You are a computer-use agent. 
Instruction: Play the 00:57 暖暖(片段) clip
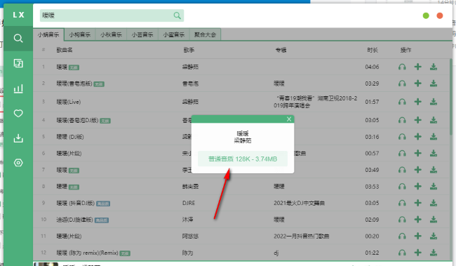coord(402,153)
